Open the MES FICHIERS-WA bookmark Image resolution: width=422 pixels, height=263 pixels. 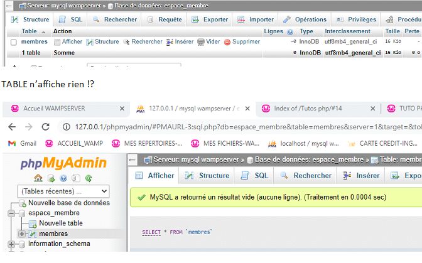(225, 143)
